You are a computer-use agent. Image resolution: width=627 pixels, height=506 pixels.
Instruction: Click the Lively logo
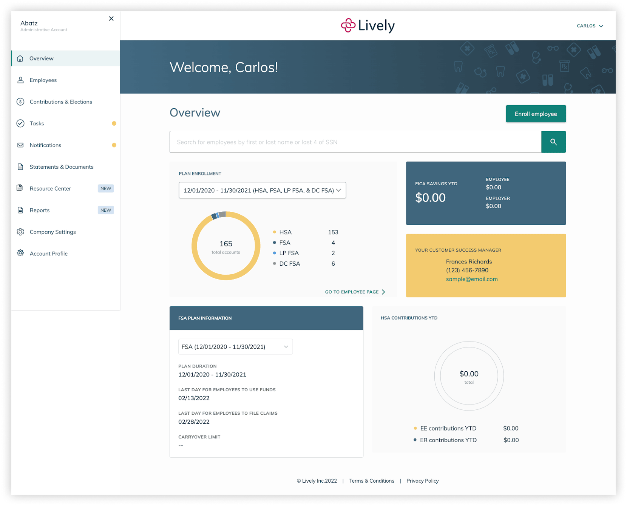tap(368, 26)
